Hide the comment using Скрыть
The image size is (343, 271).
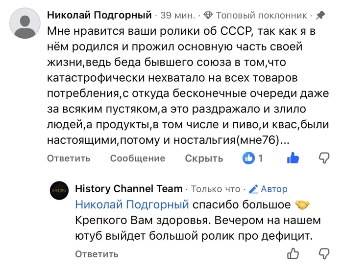tap(204, 158)
